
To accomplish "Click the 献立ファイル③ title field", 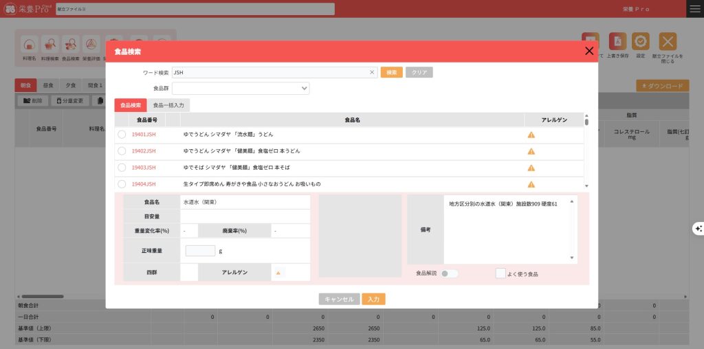I will tap(195, 9).
